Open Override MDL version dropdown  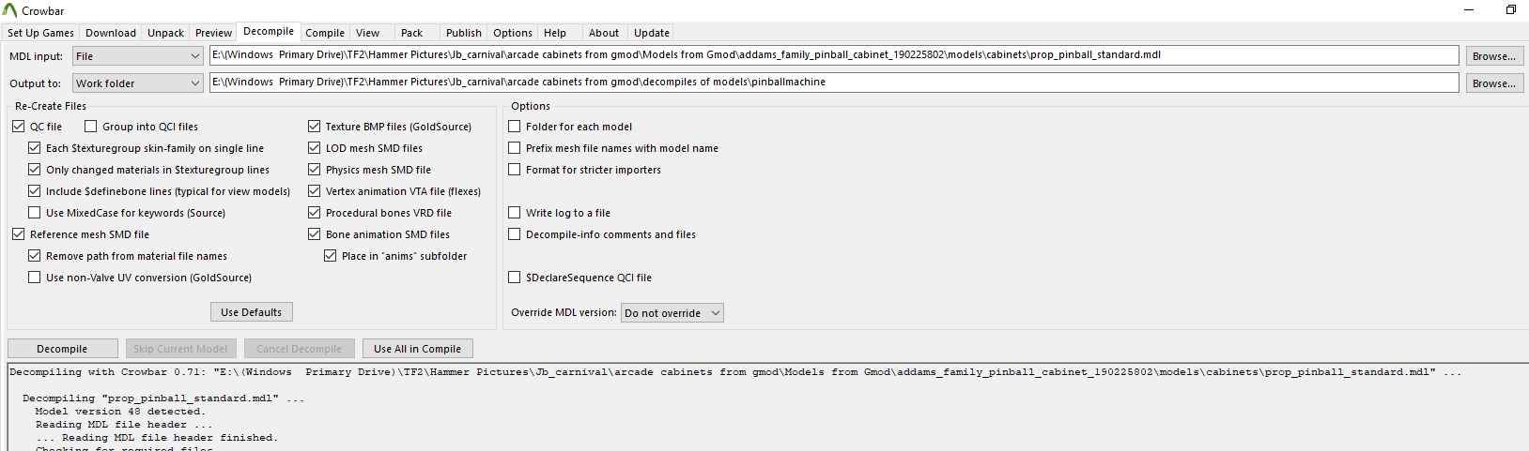pos(672,313)
